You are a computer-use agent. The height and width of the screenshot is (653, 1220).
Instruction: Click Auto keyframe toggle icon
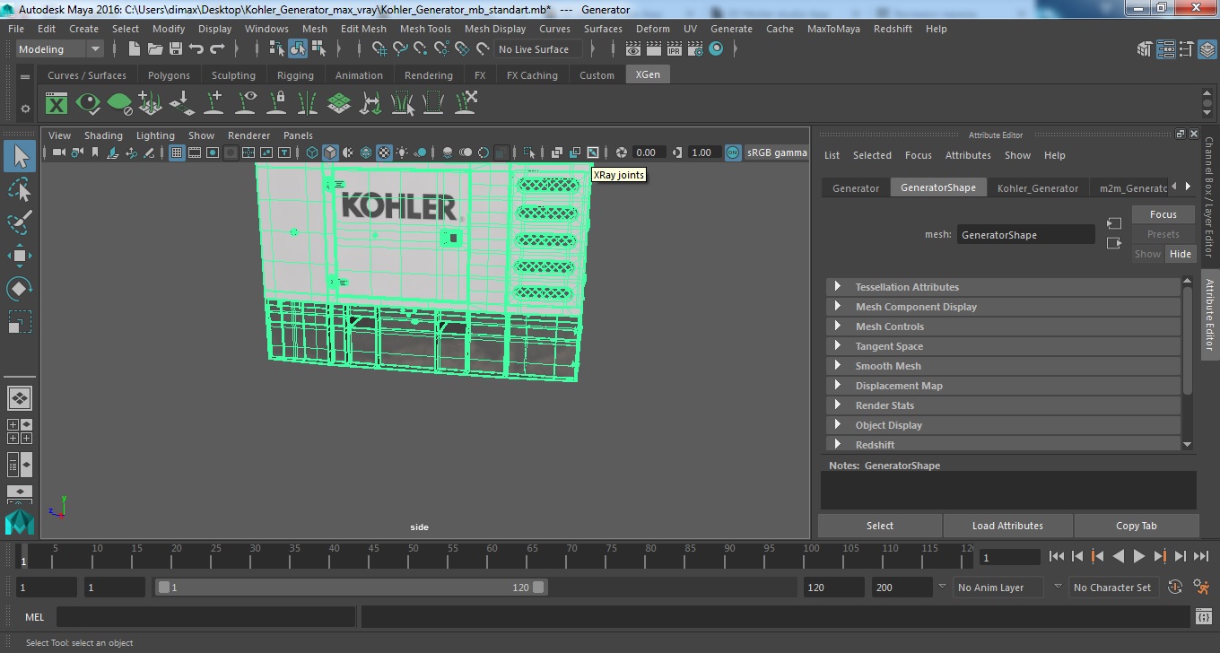1175,588
